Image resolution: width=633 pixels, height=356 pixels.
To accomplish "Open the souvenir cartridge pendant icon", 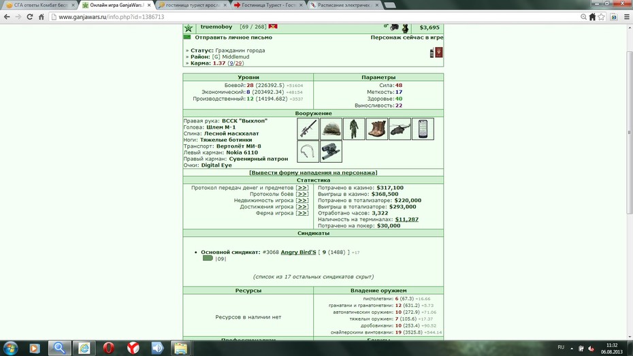I will pos(308,151).
